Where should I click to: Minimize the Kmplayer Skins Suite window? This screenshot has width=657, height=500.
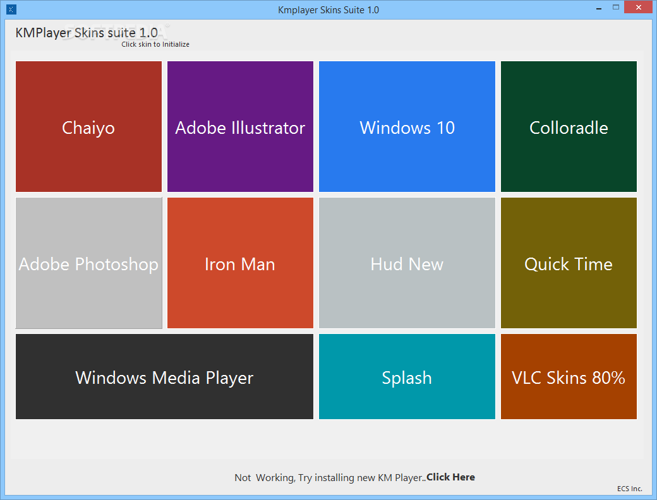click(x=599, y=8)
